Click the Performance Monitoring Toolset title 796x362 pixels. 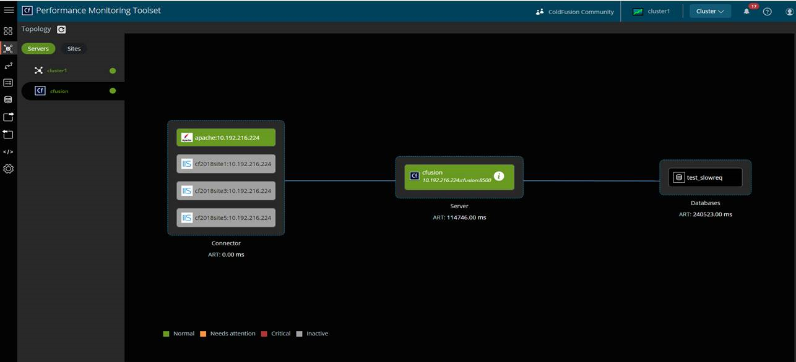point(98,11)
